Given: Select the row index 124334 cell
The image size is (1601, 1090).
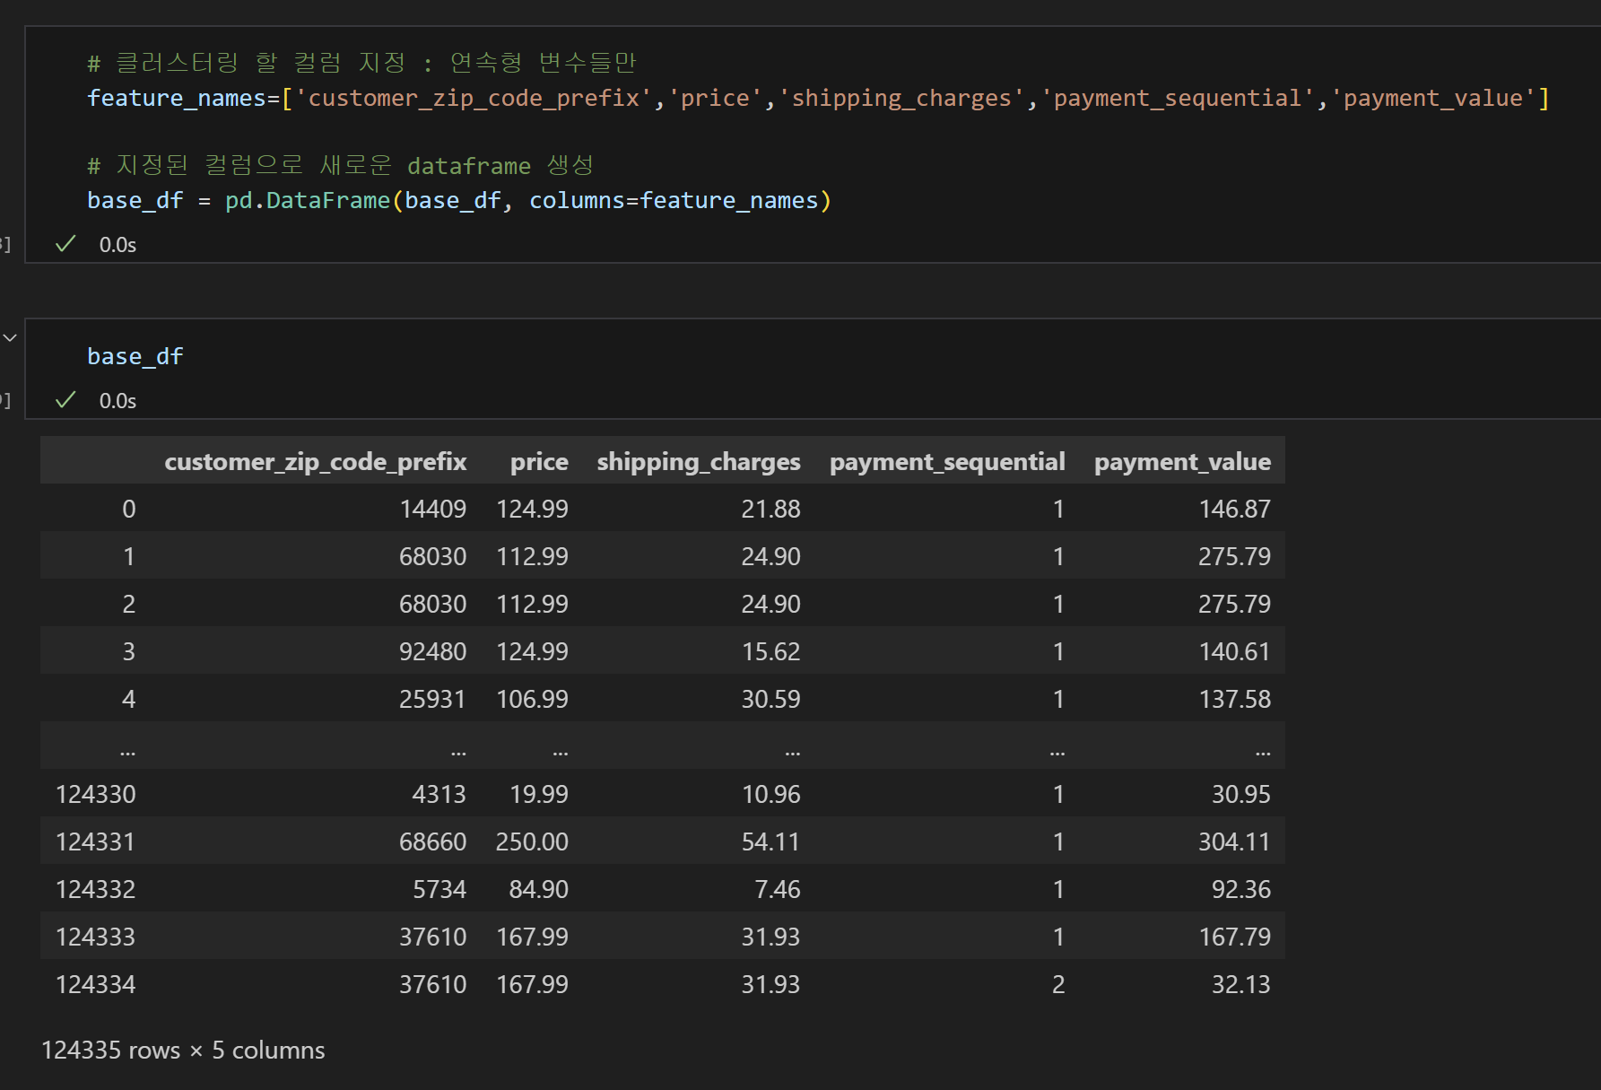Looking at the screenshot, I should point(95,984).
